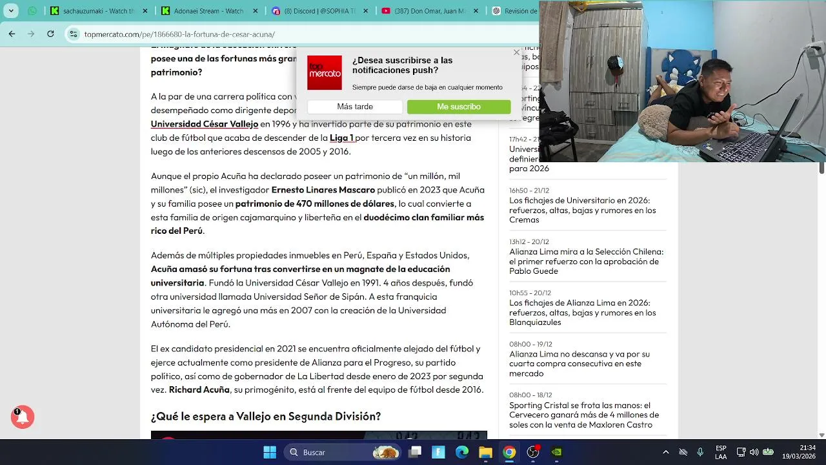The width and height of the screenshot is (826, 465).
Task: Go back to the previous page
Action: point(12,34)
